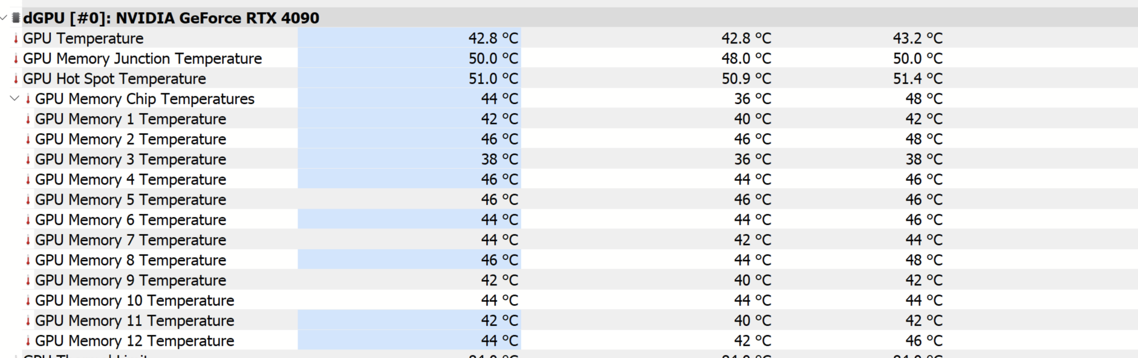
Task: Click the GPU chip icon beside dGPU header
Action: (x=16, y=18)
